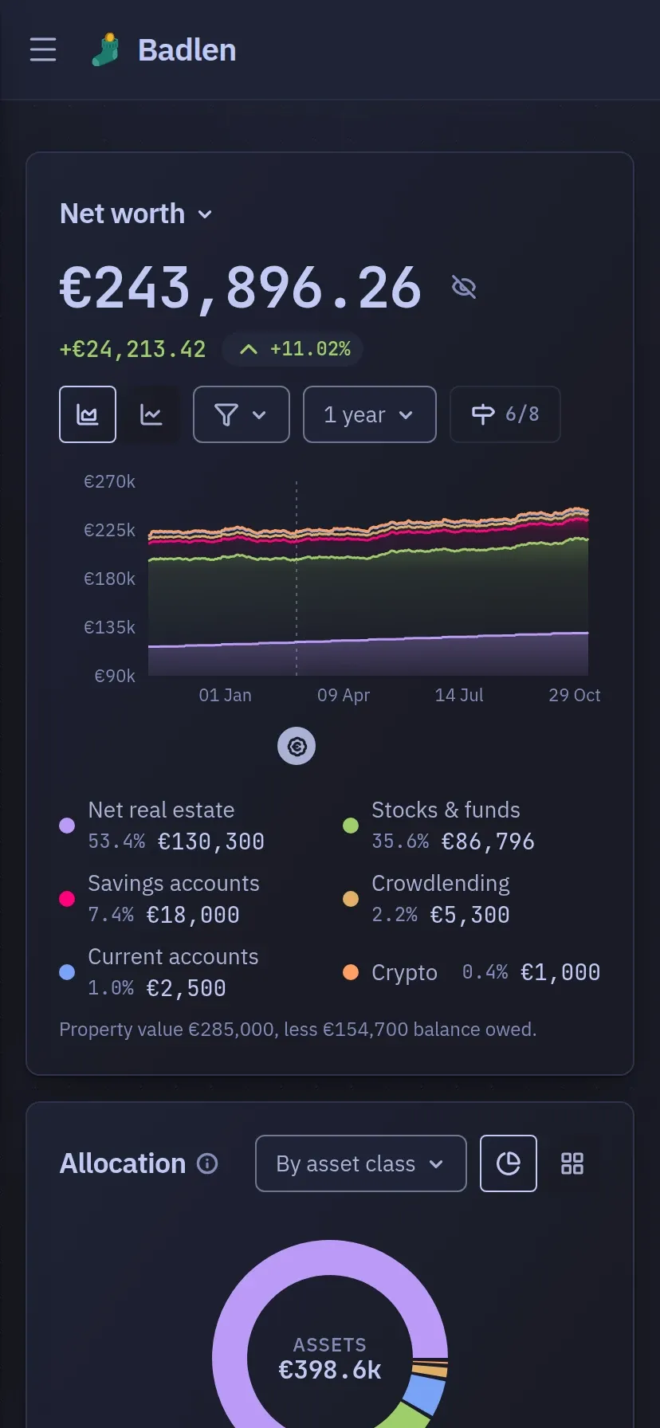Open the 6/8 milestones button

(x=505, y=414)
